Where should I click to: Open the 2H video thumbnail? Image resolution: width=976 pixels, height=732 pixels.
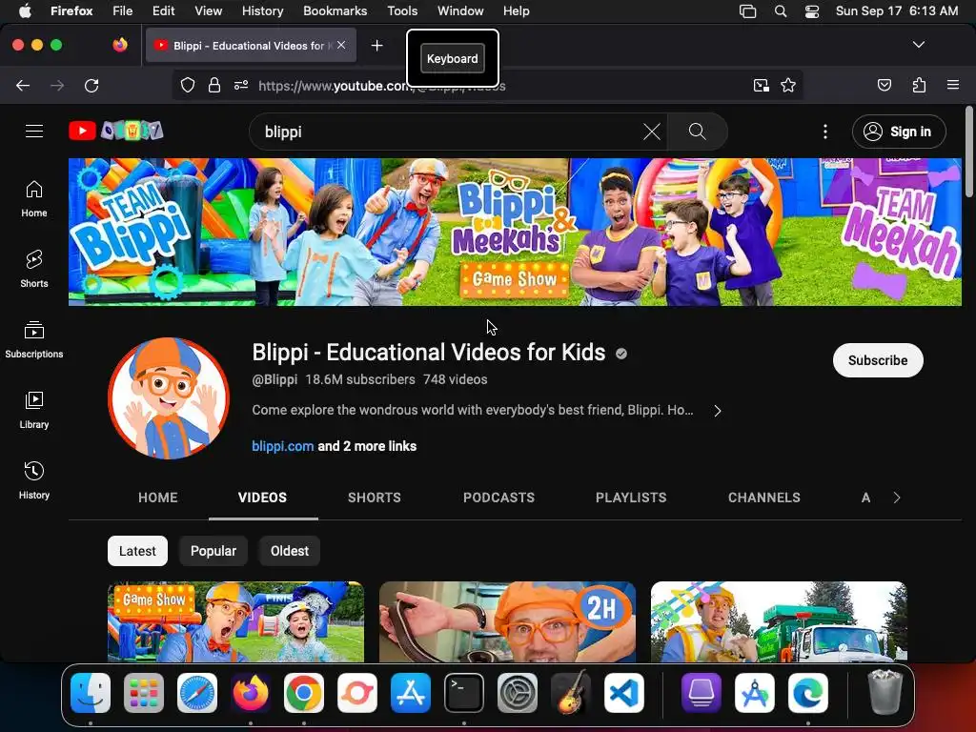click(507, 621)
